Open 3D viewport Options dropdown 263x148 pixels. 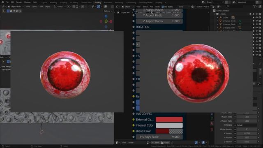[108, 11]
